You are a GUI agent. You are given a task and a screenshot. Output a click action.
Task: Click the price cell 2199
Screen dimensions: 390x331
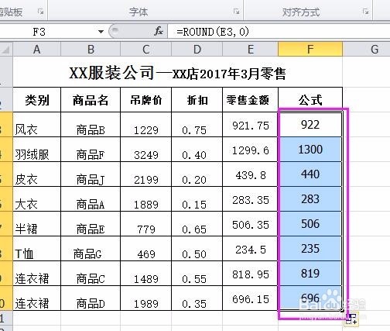click(x=146, y=174)
